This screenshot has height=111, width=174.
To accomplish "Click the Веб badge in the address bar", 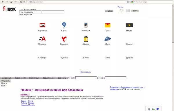I will [x=23, y=2].
